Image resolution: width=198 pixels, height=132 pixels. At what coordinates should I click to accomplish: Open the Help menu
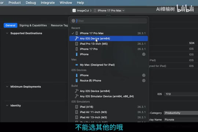pyautogui.click(x=80, y=3)
